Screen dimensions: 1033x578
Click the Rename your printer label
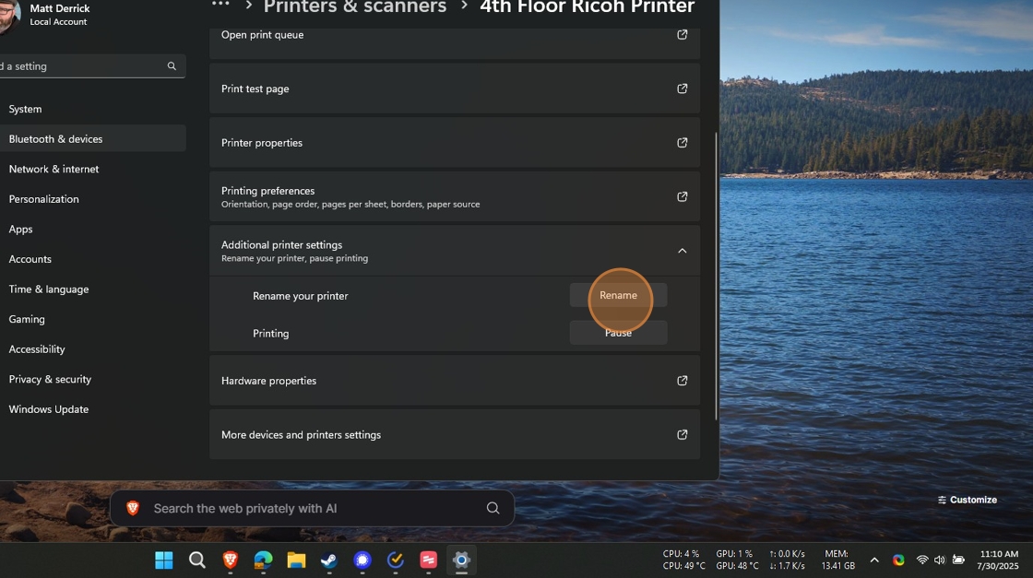point(301,296)
